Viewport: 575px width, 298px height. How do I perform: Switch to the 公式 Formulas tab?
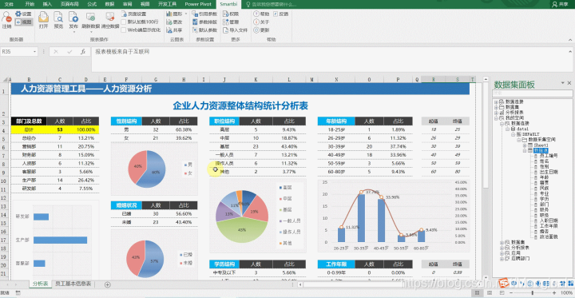click(x=93, y=4)
